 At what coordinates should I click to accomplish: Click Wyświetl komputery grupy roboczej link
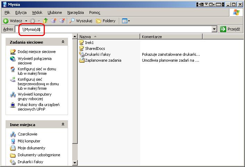[x=35, y=96]
